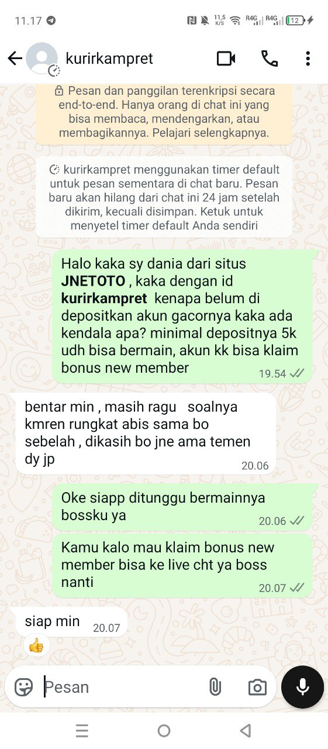
Task: Select the JNETOTO greeting message bubble
Action: tap(183, 316)
